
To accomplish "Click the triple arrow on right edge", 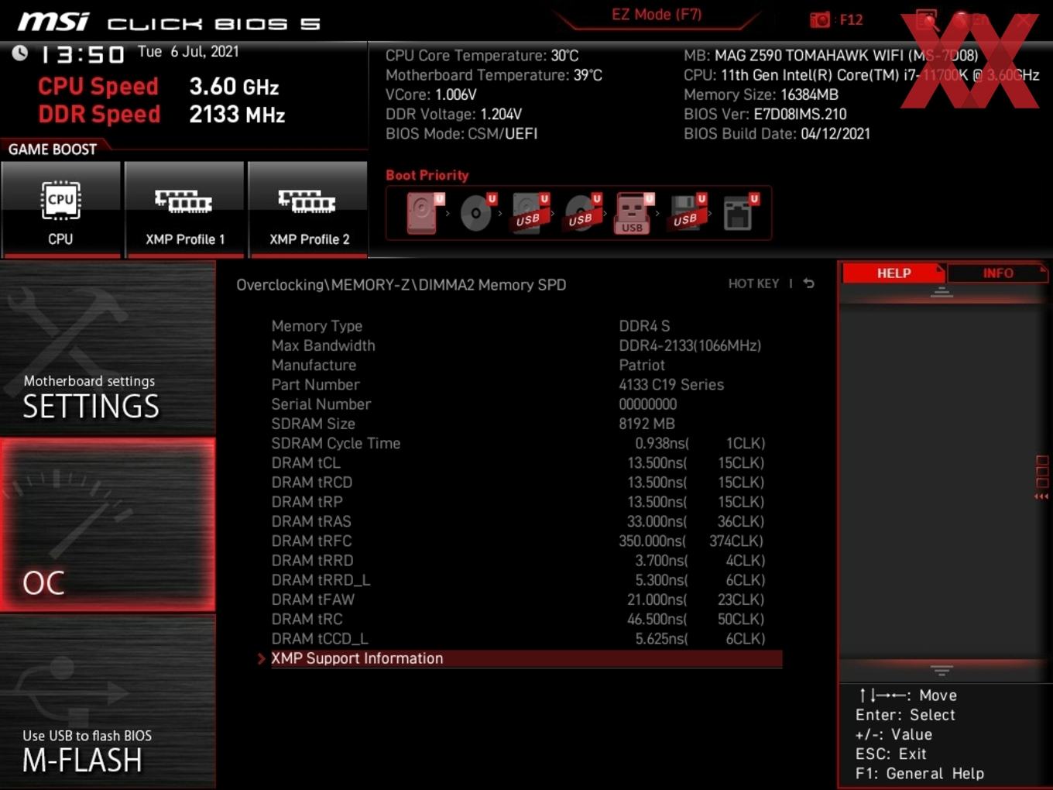I will point(1041,496).
